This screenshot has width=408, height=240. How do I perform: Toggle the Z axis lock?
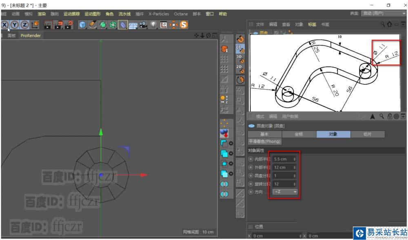tap(24, 25)
